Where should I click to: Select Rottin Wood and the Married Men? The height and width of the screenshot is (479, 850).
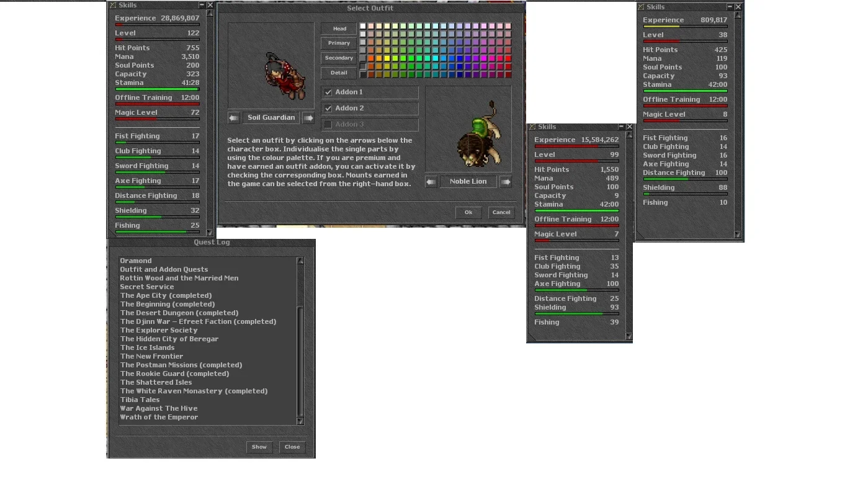click(x=179, y=278)
